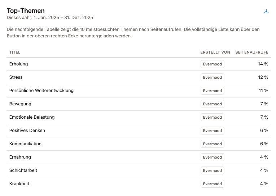This screenshot has width=276, height=196.
Task: Click the ERSTELLT VON column header
Action: tap(215, 53)
